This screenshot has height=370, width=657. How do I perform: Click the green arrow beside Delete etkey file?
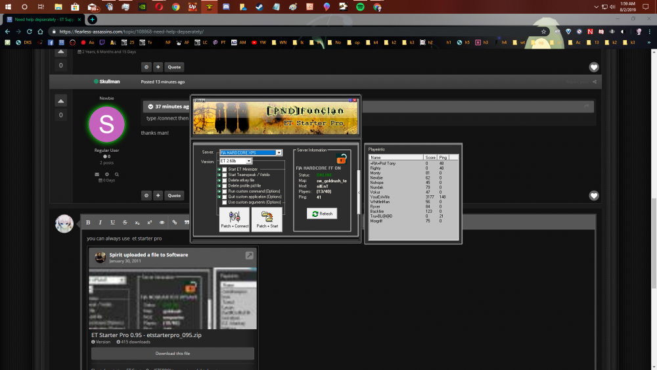(219, 180)
